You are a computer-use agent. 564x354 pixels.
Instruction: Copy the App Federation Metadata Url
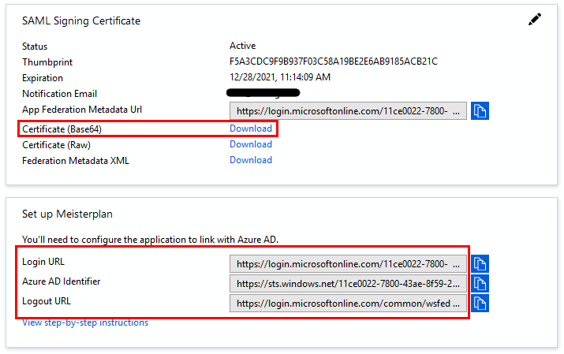480,110
